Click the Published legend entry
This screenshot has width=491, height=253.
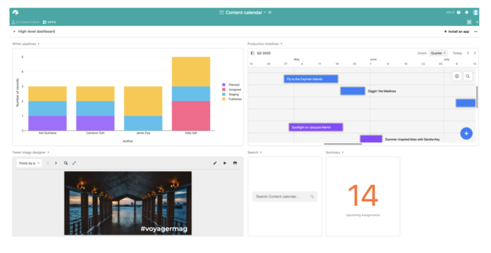(x=232, y=99)
